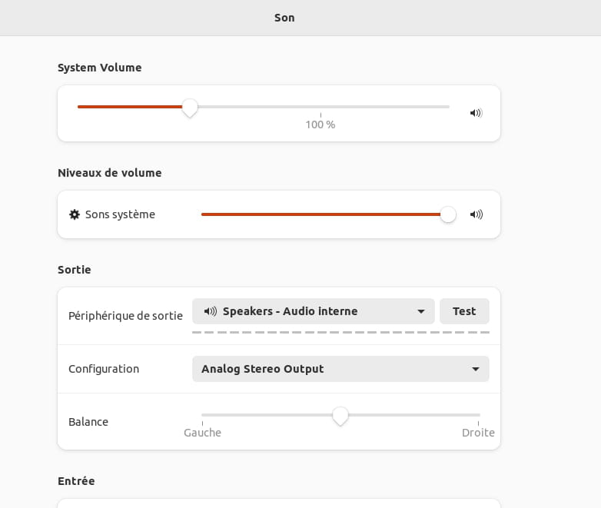Mute system volume via speaker icon
The height and width of the screenshot is (508, 601).
476,113
